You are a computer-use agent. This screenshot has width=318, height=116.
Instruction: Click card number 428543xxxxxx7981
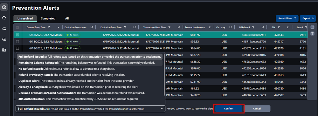tap(254, 35)
